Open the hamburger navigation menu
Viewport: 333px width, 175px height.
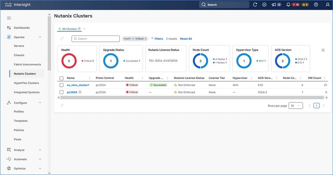click(9, 18)
